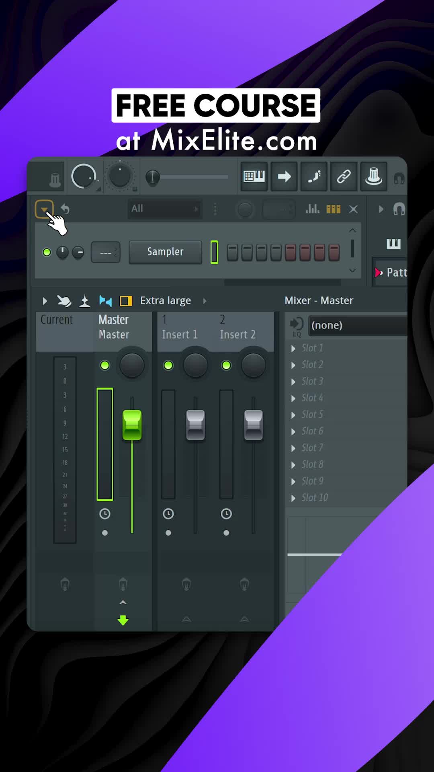The image size is (434, 772).
Task: Click Insert 1 latency clock icon
Action: point(168,513)
